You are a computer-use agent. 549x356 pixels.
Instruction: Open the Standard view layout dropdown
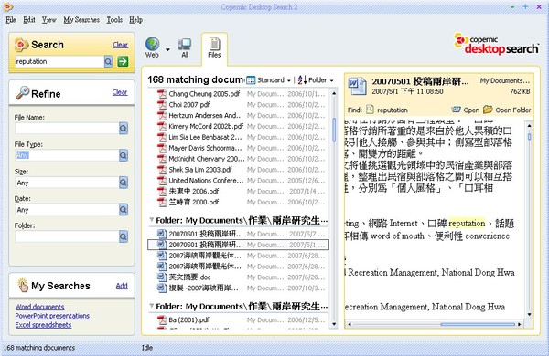click(x=269, y=80)
